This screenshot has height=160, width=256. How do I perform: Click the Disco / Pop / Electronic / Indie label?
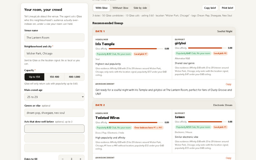pyautogui.click(x=110, y=133)
